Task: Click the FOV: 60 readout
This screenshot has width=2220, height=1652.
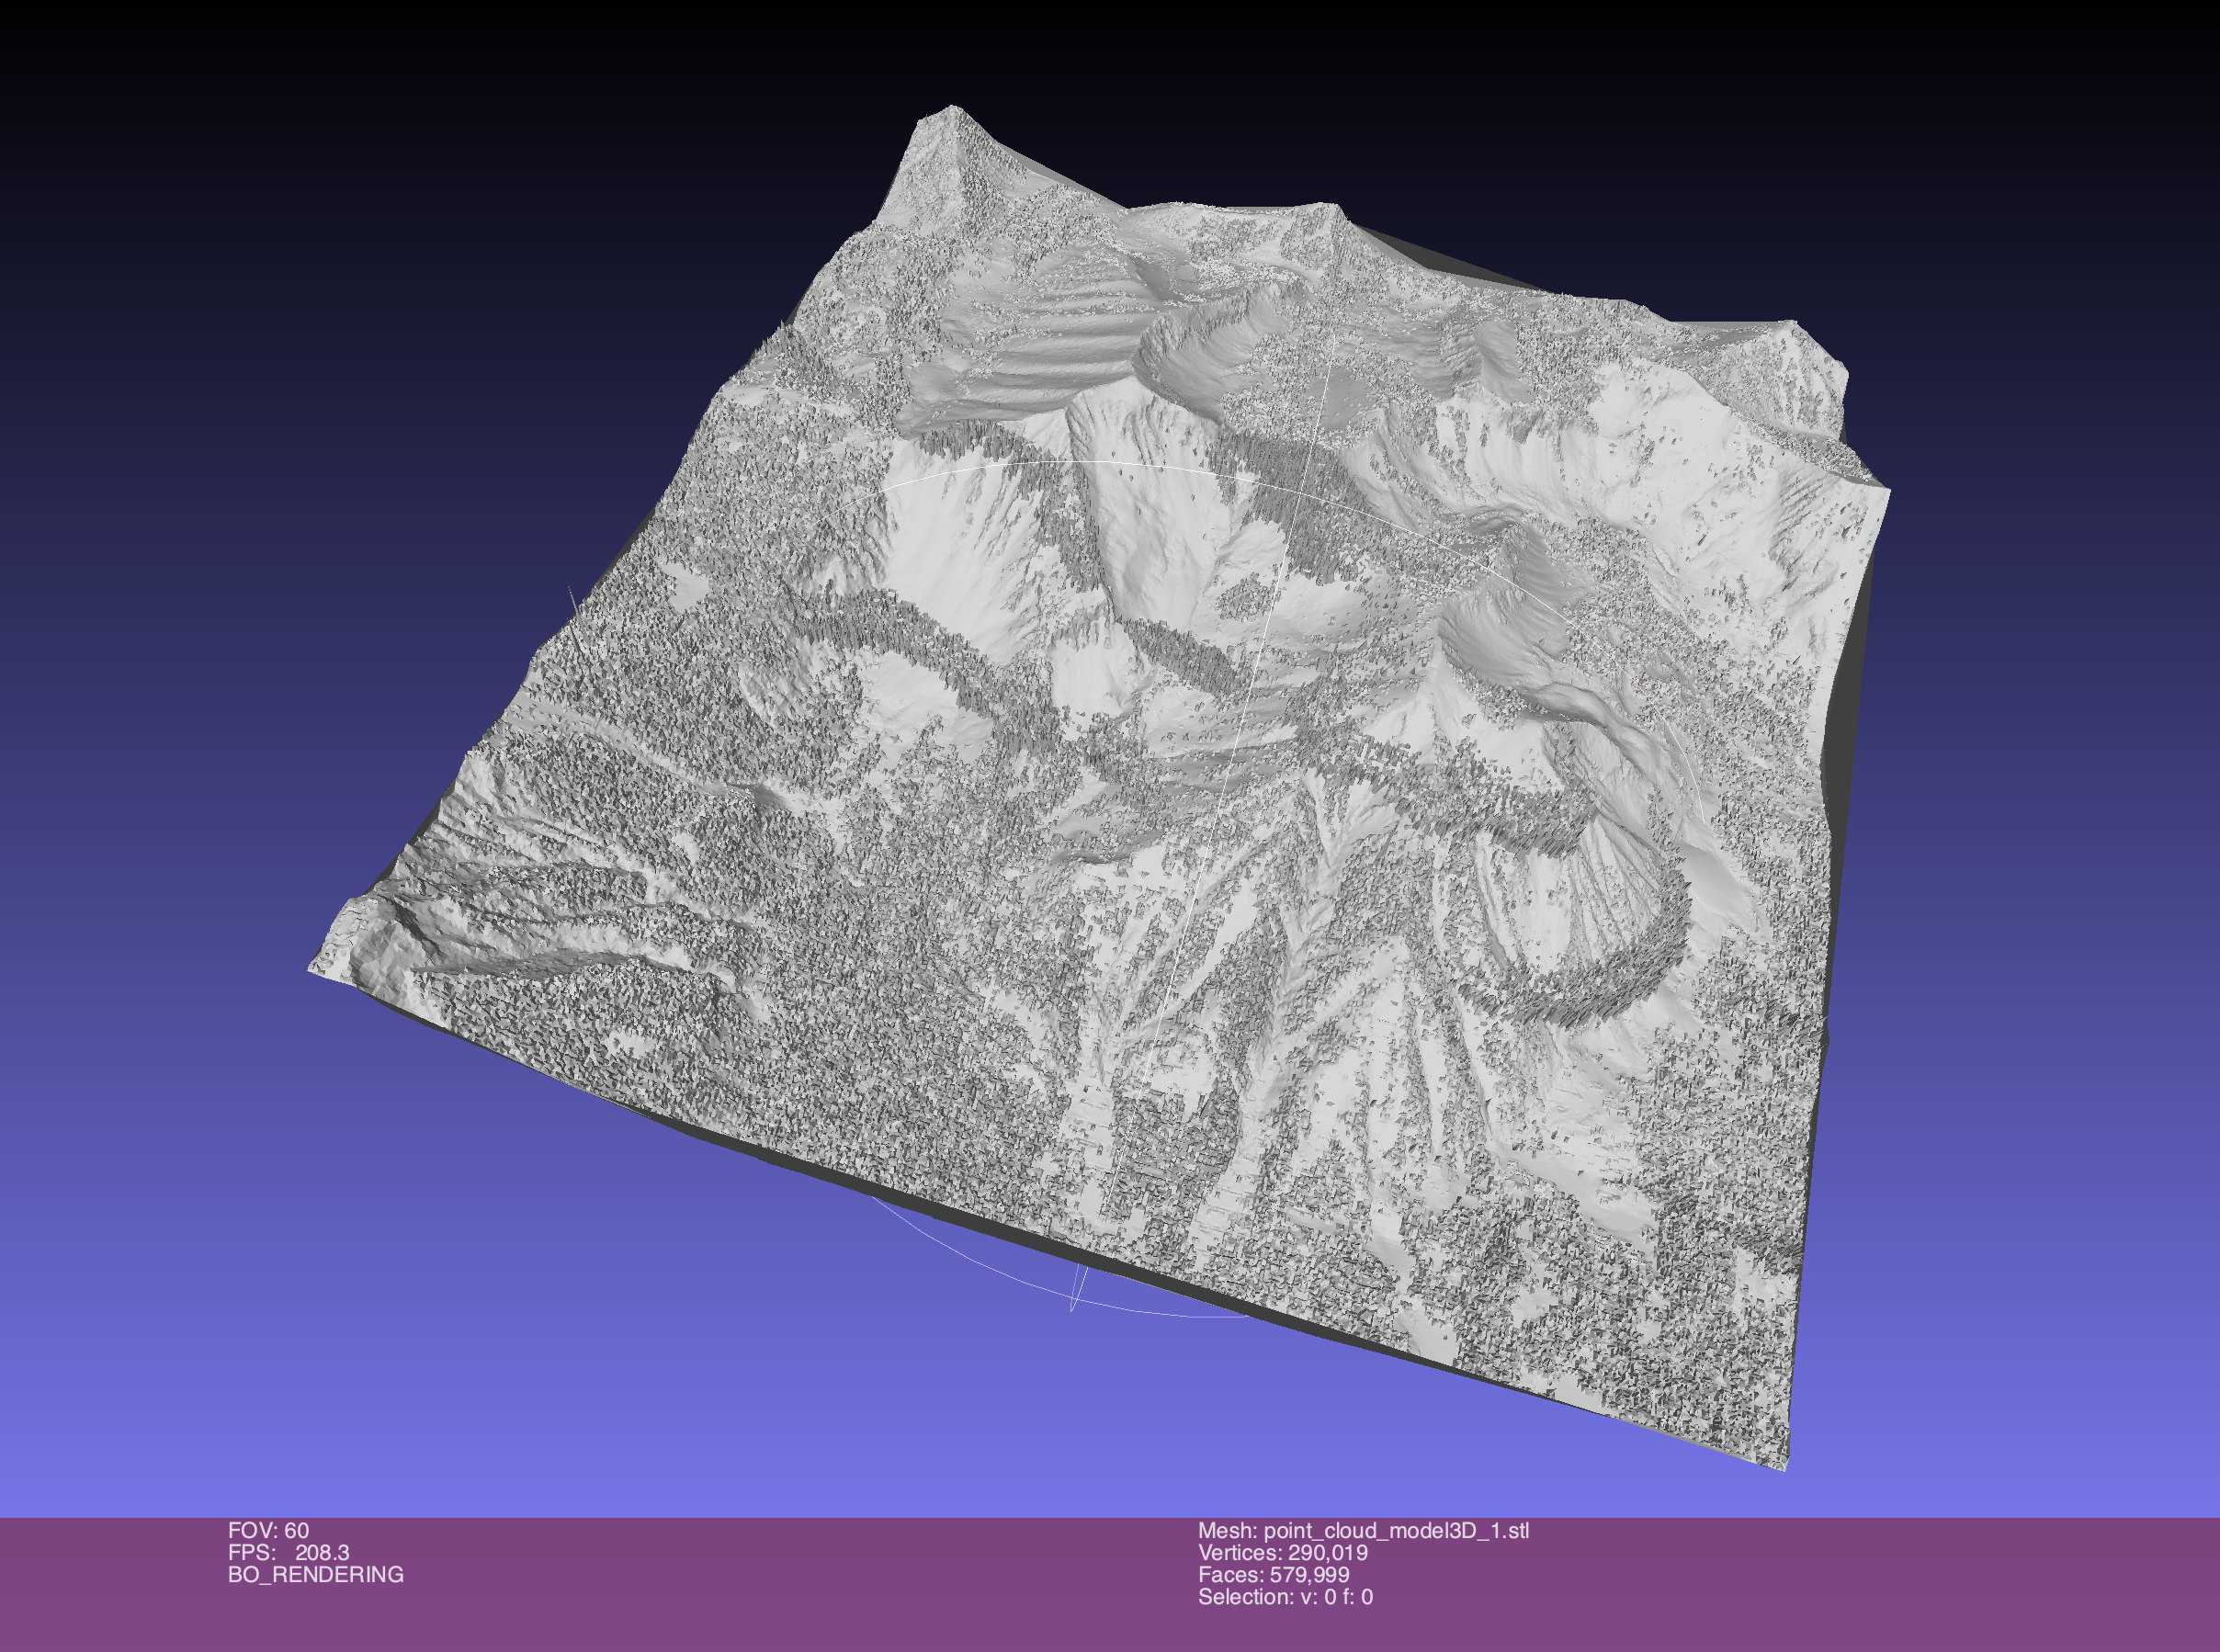Action: (268, 1531)
